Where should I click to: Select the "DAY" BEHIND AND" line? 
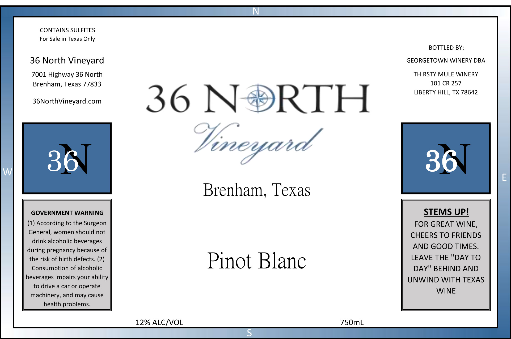(x=446, y=269)
